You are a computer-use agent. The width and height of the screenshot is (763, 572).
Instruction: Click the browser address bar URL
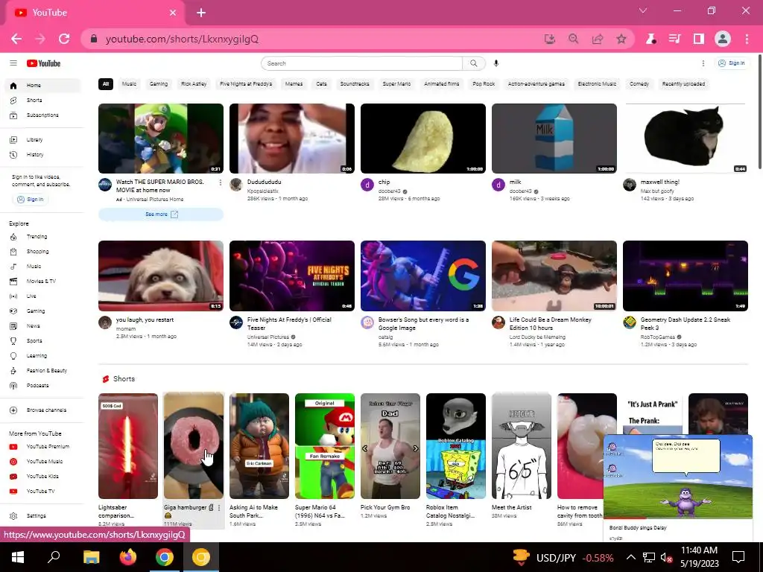click(x=182, y=39)
